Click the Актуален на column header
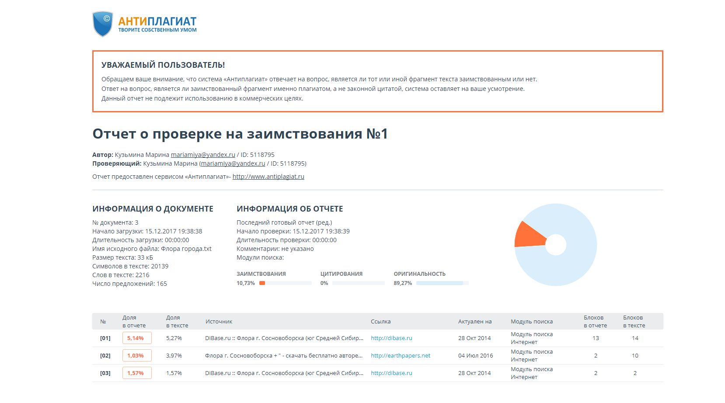This screenshot has height=403, width=725. click(x=474, y=321)
